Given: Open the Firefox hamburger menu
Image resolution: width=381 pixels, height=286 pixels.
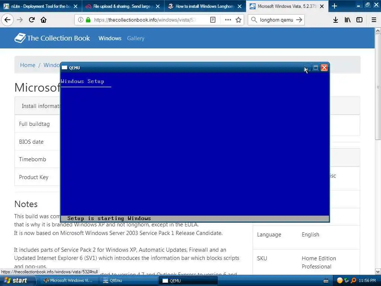Looking at the screenshot, I should (374, 20).
